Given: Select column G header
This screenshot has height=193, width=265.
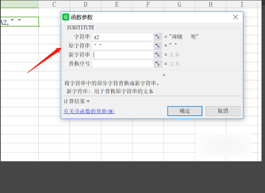Looking at the screenshot, I should [180, 4].
